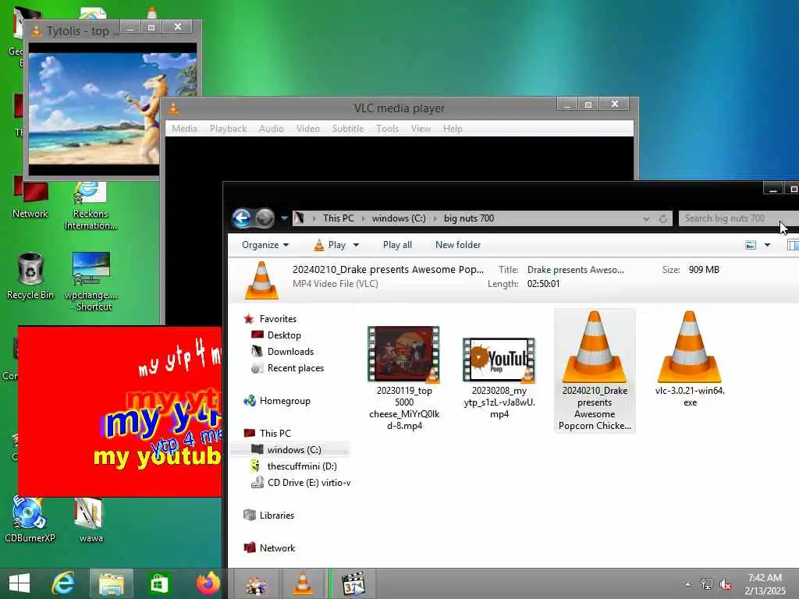Open the Windows Store from the taskbar
The height and width of the screenshot is (599, 799).
pos(159,583)
